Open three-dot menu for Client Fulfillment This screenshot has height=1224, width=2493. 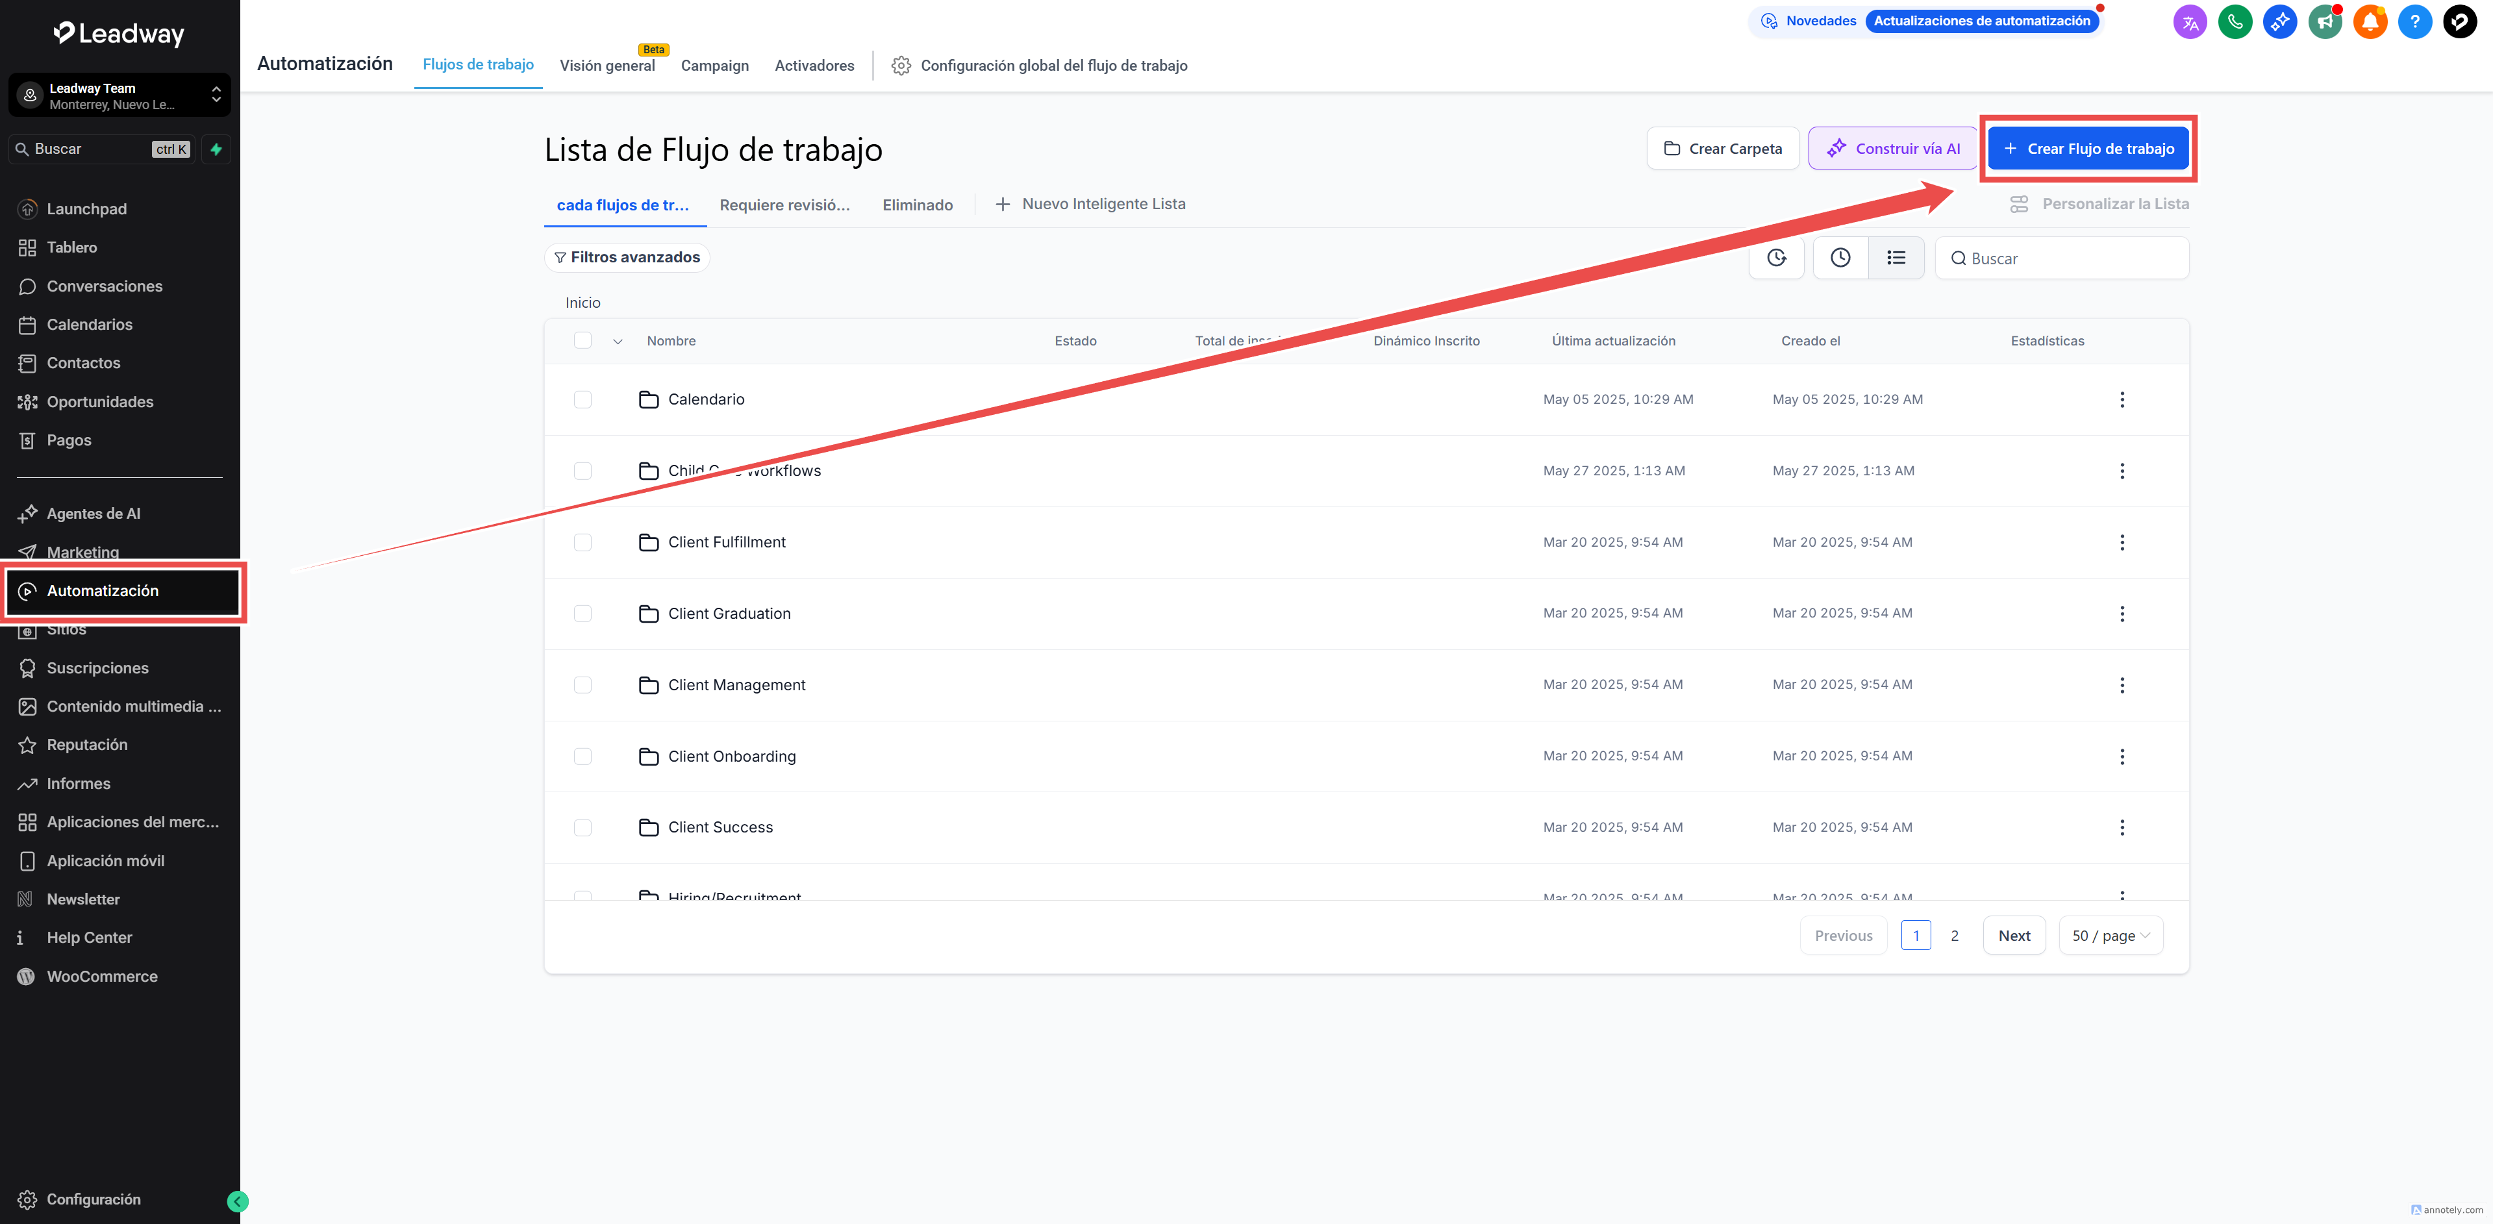click(x=2122, y=542)
